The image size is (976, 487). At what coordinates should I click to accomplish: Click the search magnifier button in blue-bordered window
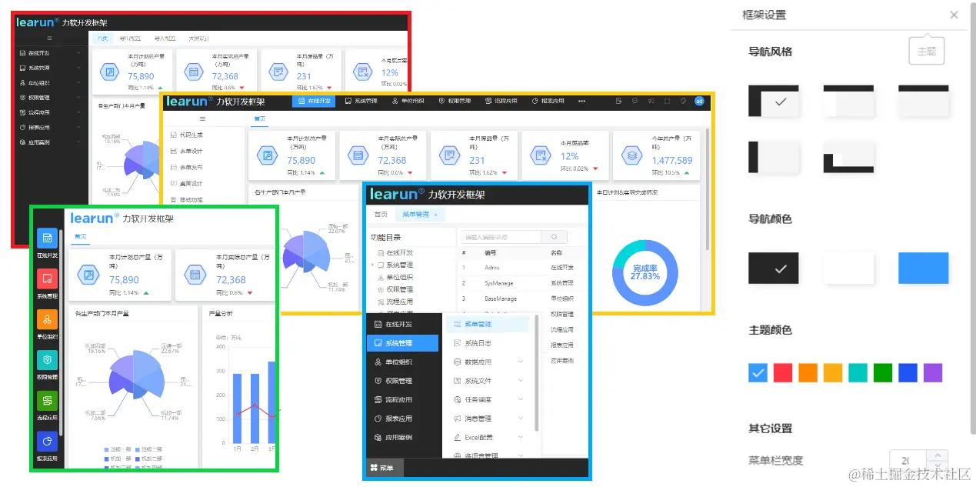(x=554, y=237)
